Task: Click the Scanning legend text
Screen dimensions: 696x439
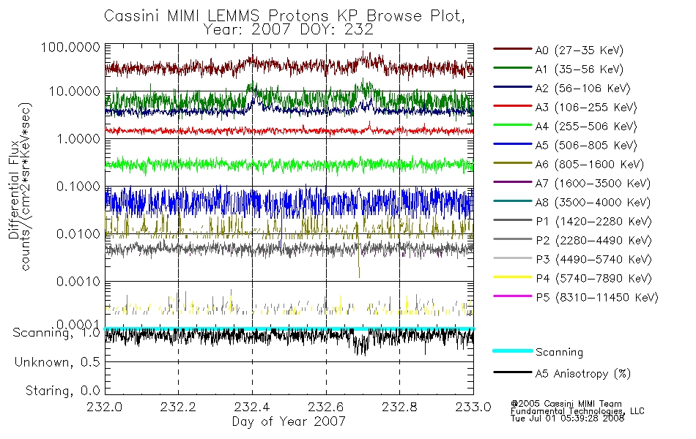Action: (559, 353)
